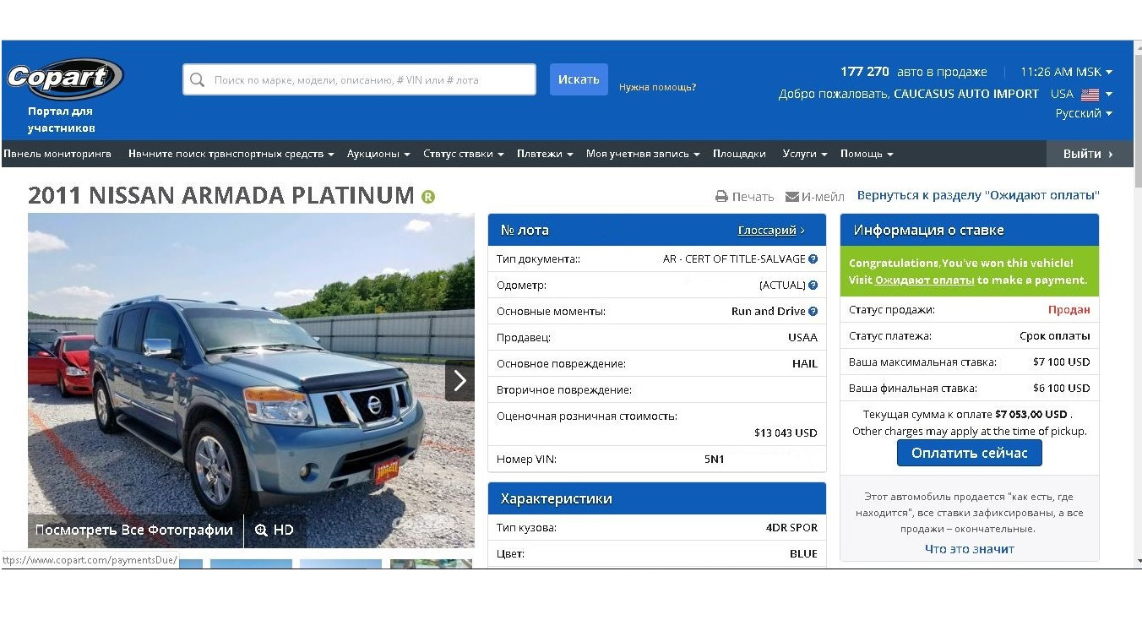Click the envelope icon next to И-мейл
Screen dimensions: 1142x642
pos(792,197)
